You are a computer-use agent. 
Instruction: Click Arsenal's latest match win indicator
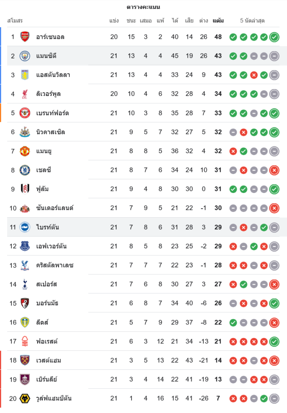[x=274, y=37]
